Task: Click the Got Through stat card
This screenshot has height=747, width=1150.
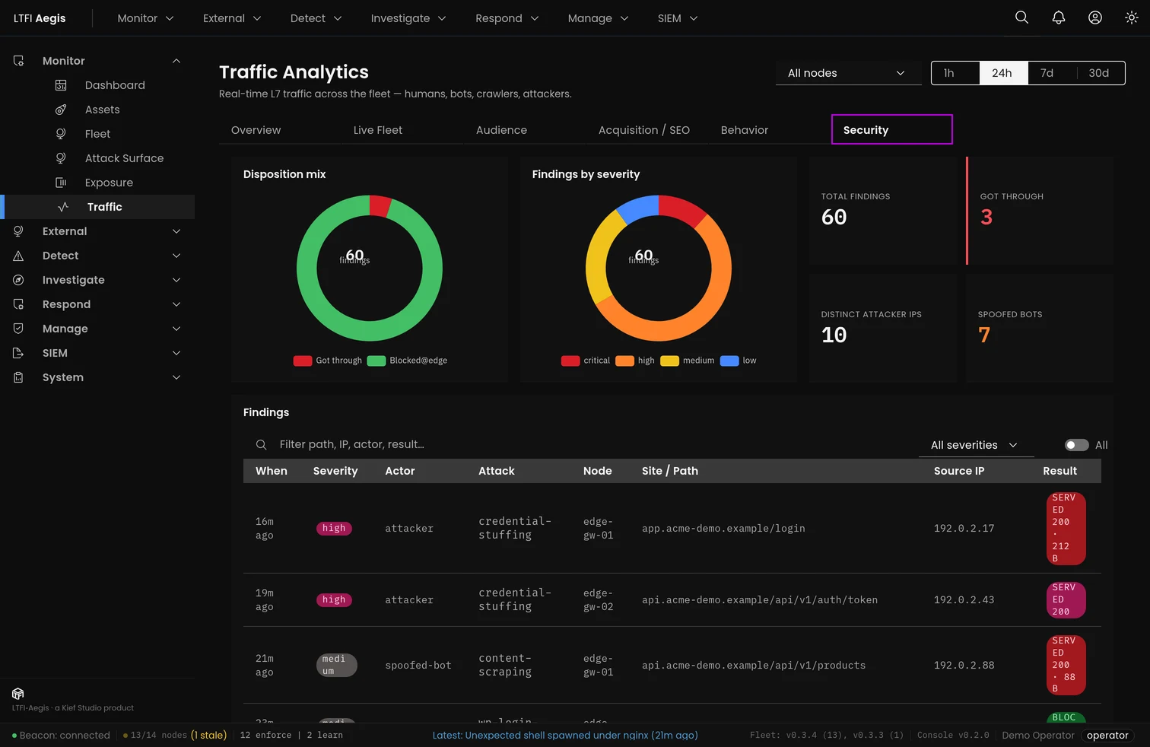Action: [x=1040, y=211]
